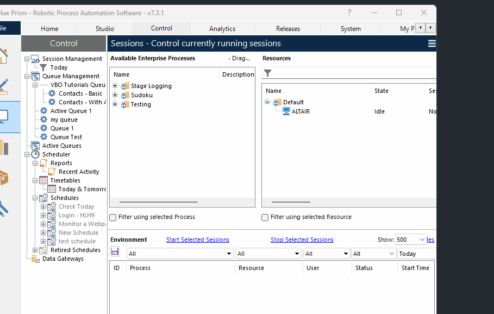Expand the Retired Schedules node
This screenshot has height=314, width=494.
[35, 250]
